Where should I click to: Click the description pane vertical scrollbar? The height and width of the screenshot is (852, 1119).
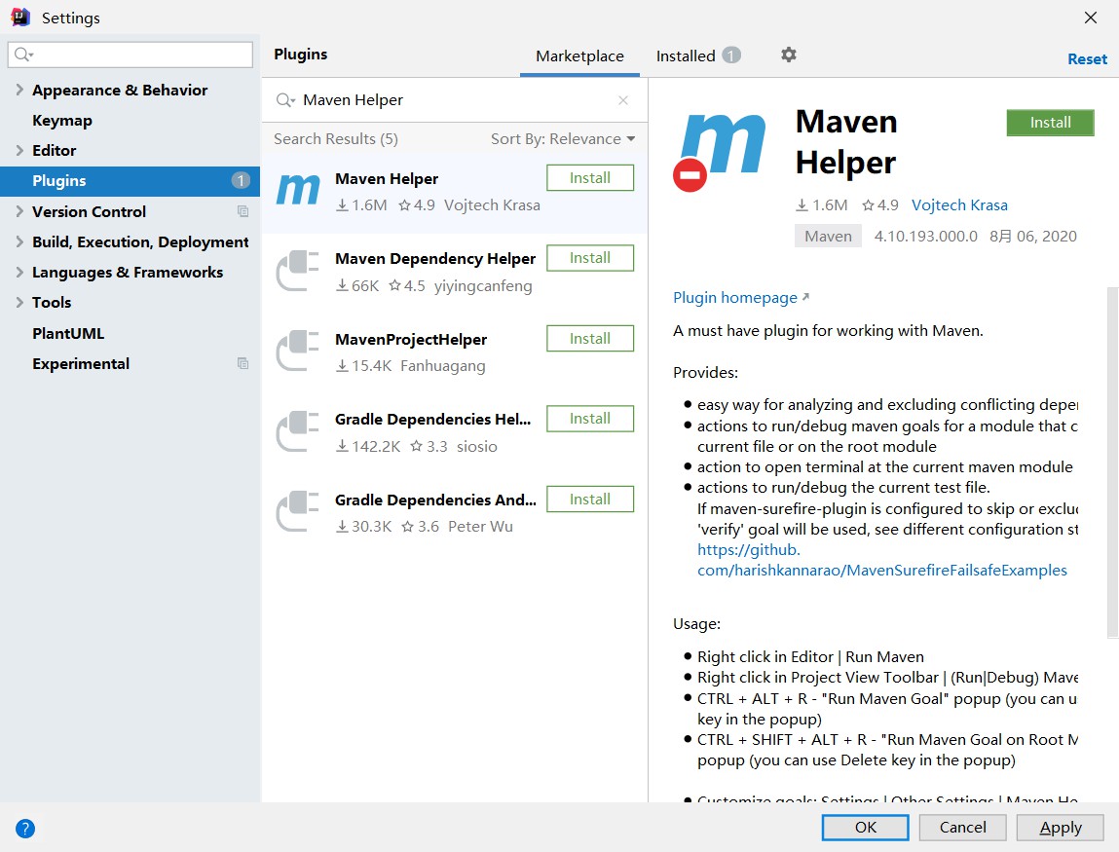tap(1112, 463)
